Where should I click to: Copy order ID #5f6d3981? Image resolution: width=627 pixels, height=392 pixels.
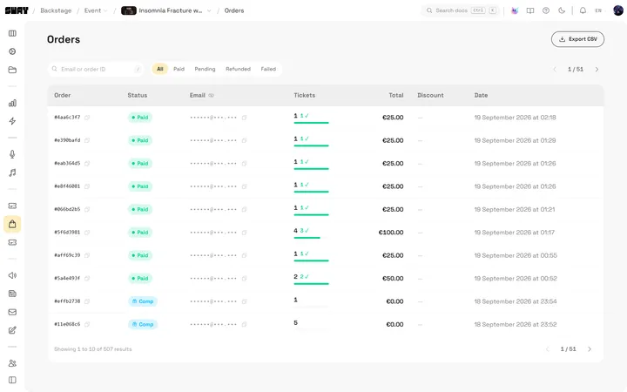click(x=87, y=233)
